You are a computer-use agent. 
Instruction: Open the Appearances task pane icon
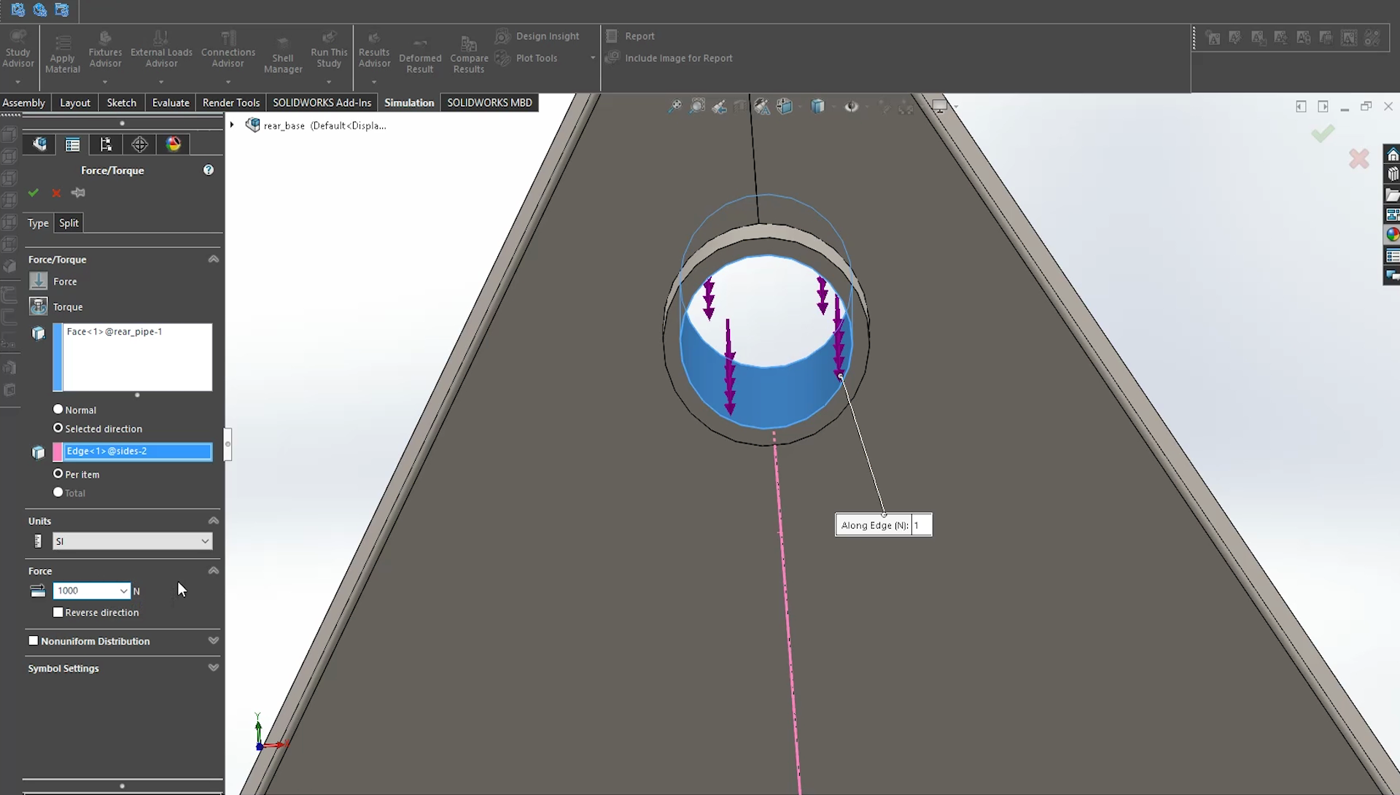[x=1393, y=235]
